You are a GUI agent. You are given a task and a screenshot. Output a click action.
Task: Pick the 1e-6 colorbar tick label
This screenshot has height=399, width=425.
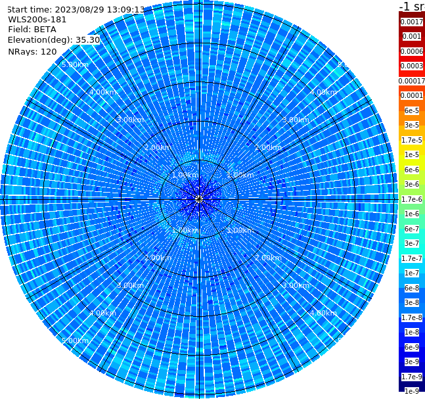[411, 214]
